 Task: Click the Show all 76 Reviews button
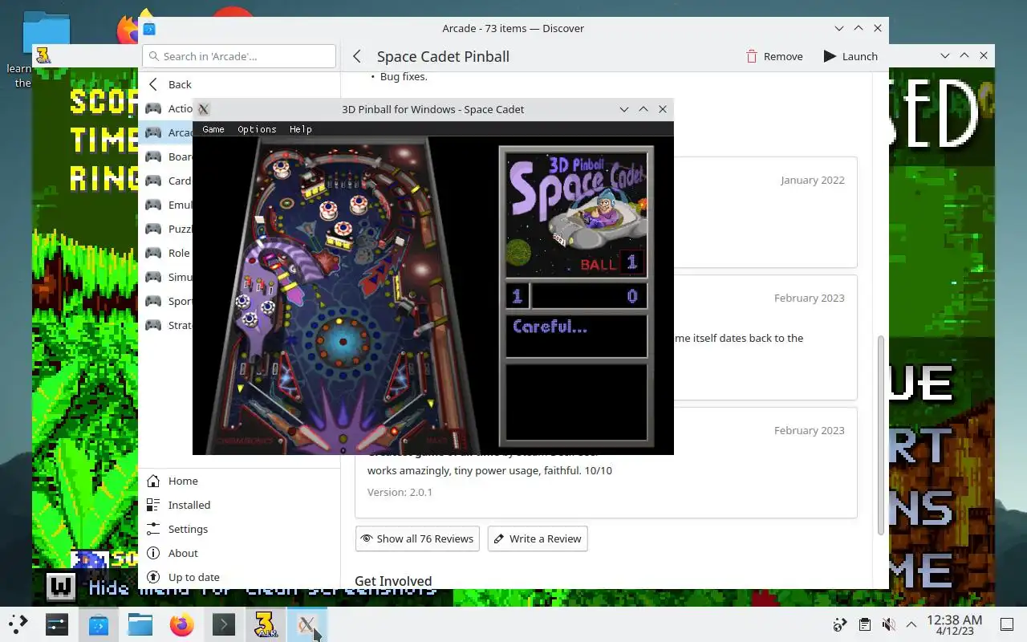(x=417, y=538)
